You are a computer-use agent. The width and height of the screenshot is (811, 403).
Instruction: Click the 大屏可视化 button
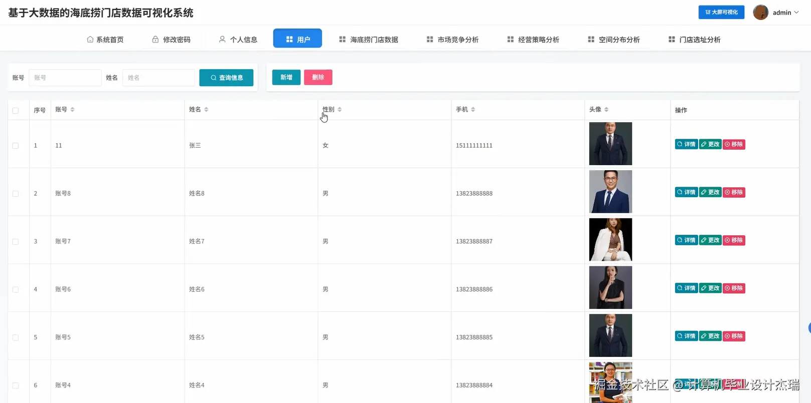point(721,12)
